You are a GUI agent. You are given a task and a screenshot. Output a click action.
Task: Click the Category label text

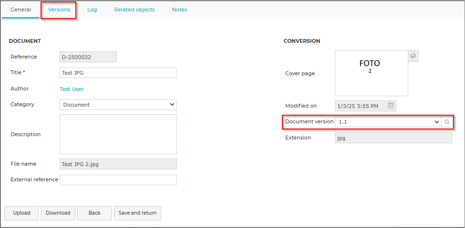coord(22,104)
